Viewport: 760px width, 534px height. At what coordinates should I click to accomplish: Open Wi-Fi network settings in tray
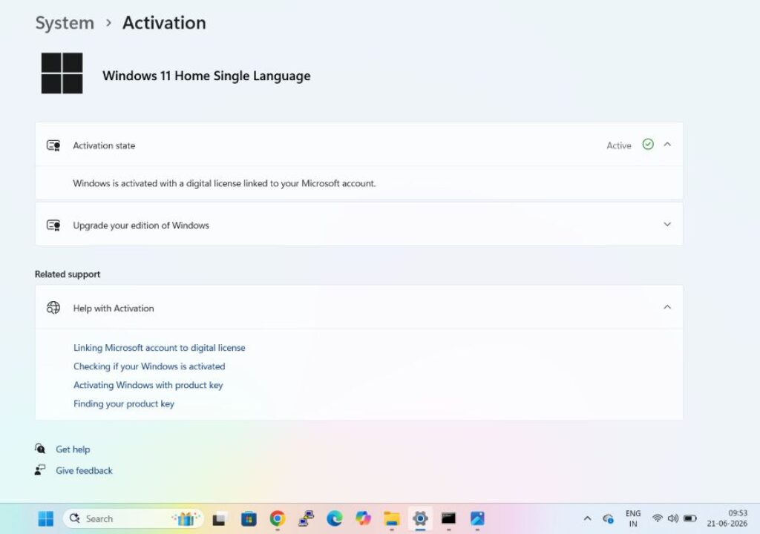click(x=658, y=518)
